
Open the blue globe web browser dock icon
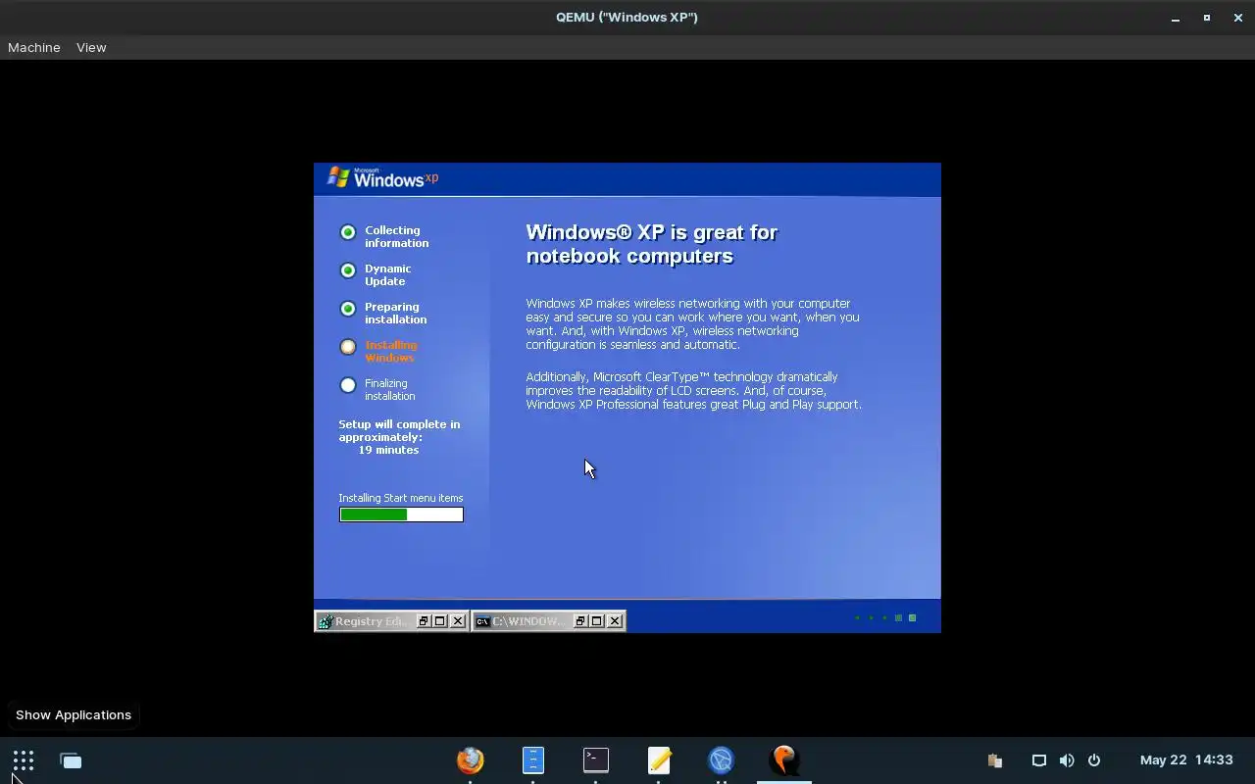point(722,760)
